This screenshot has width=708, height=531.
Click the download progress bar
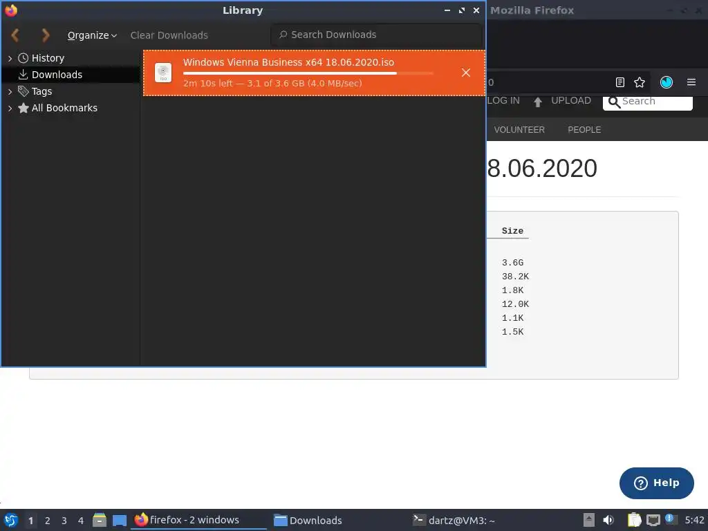click(308, 73)
